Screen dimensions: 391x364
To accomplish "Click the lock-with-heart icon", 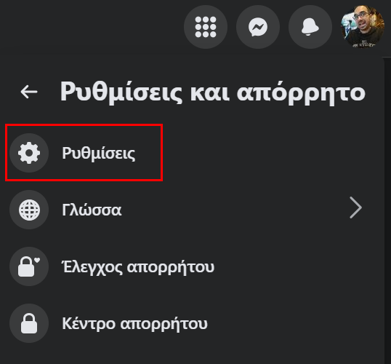I will pos(29,266).
